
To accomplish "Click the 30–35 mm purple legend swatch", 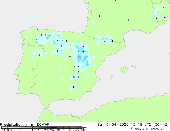I will [60, 128].
